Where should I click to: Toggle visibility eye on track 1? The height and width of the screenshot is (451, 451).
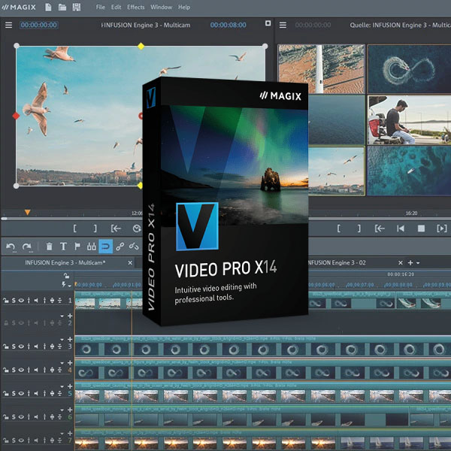[x=21, y=301]
